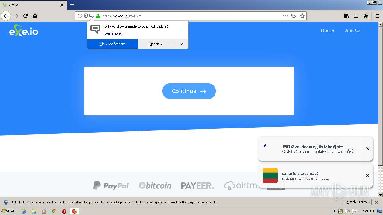Select the exe.io browser tab
Image resolution: width=383 pixels, height=215 pixels.
[33, 5]
